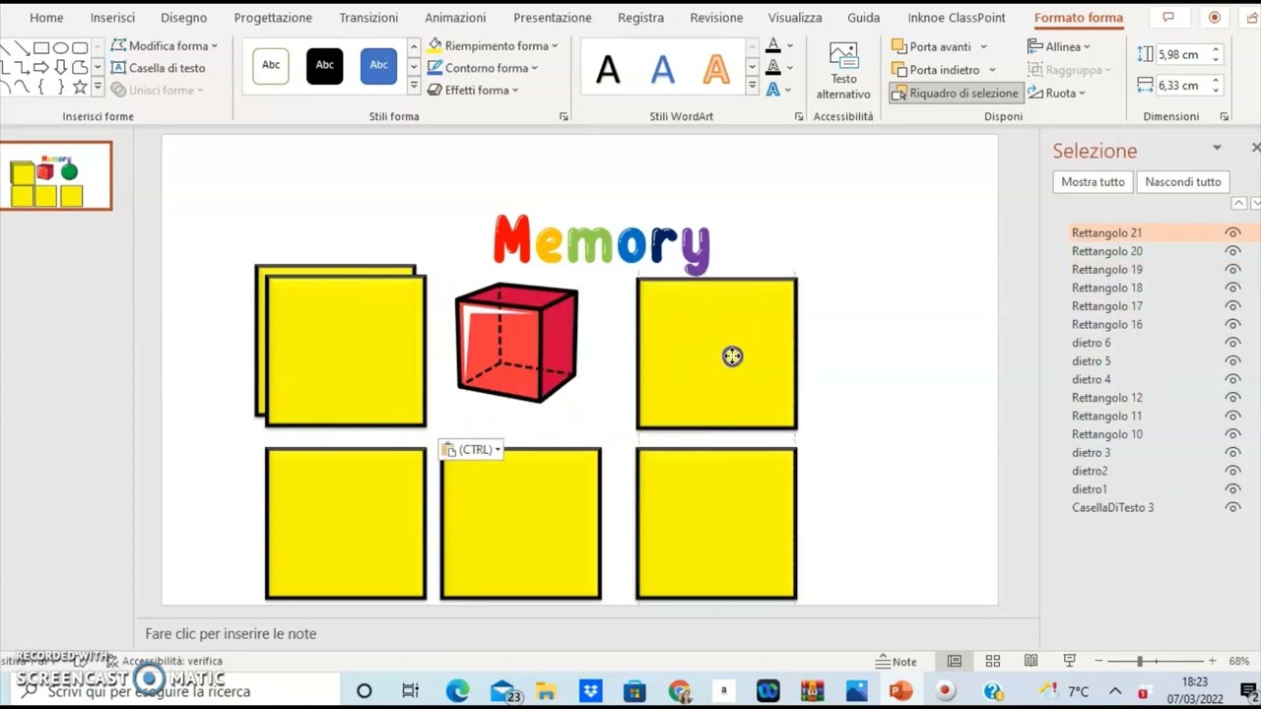Open the Transizioni tab

pos(368,18)
